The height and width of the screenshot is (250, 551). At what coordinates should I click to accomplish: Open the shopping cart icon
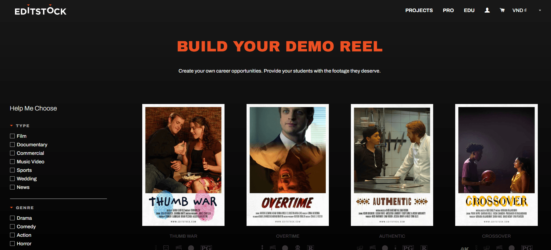502,10
